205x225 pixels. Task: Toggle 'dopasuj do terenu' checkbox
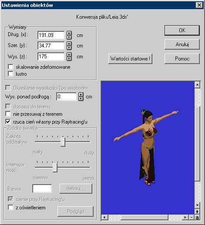[8, 106]
